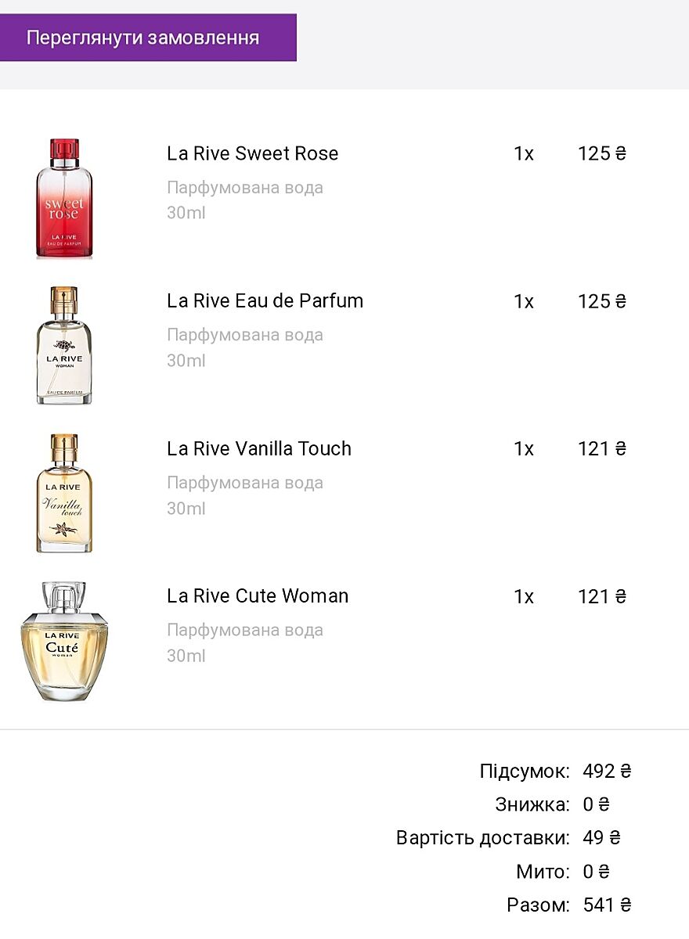Screen dimensions: 689x939
Task: Click the Переглянути замовлення button
Action: click(x=148, y=38)
